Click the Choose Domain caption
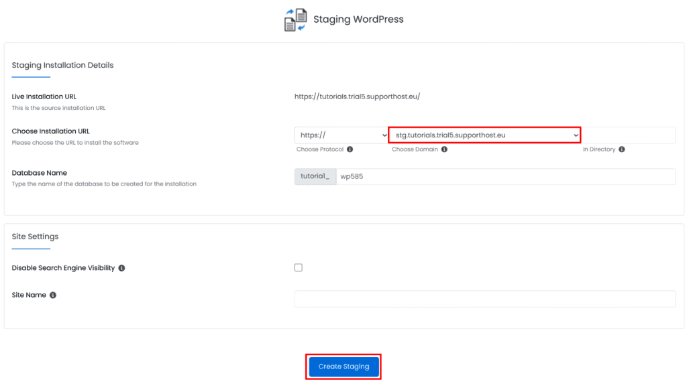The height and width of the screenshot is (382, 687). 415,149
